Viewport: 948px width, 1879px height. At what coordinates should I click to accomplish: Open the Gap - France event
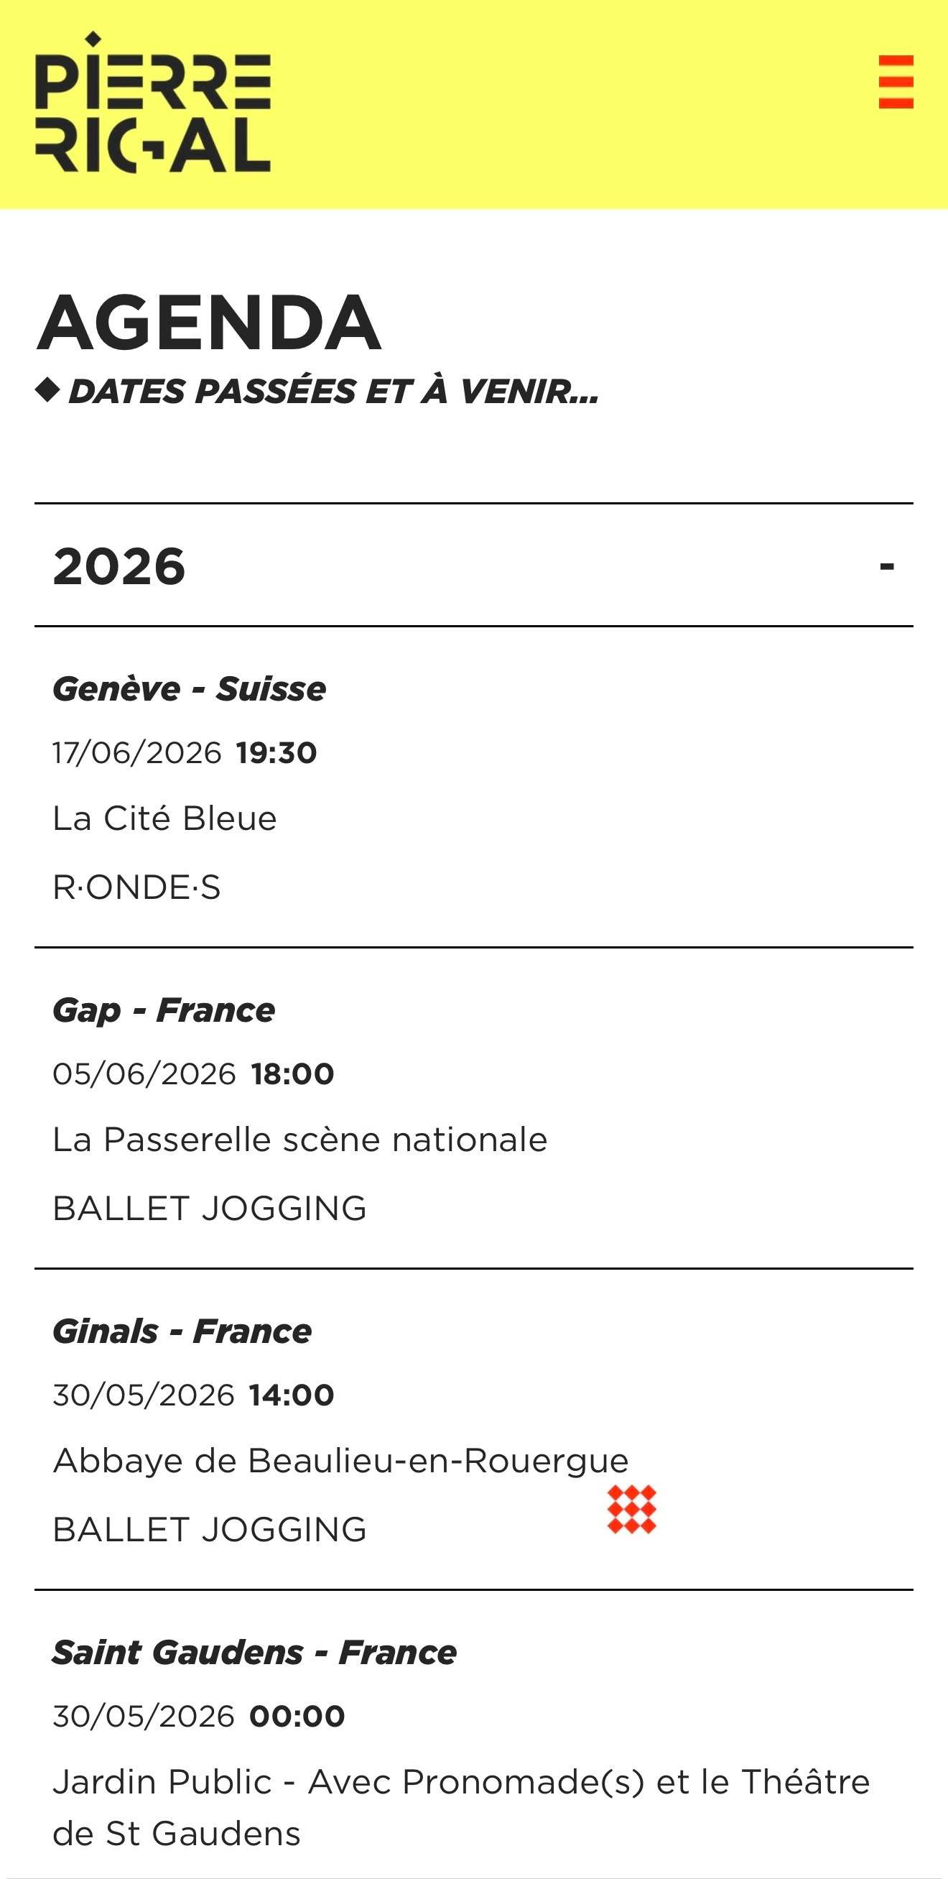point(164,1010)
